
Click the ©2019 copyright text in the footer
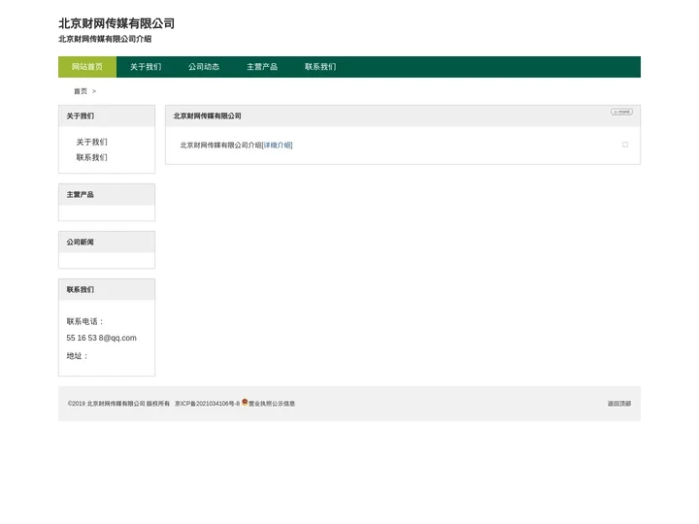tap(118, 404)
